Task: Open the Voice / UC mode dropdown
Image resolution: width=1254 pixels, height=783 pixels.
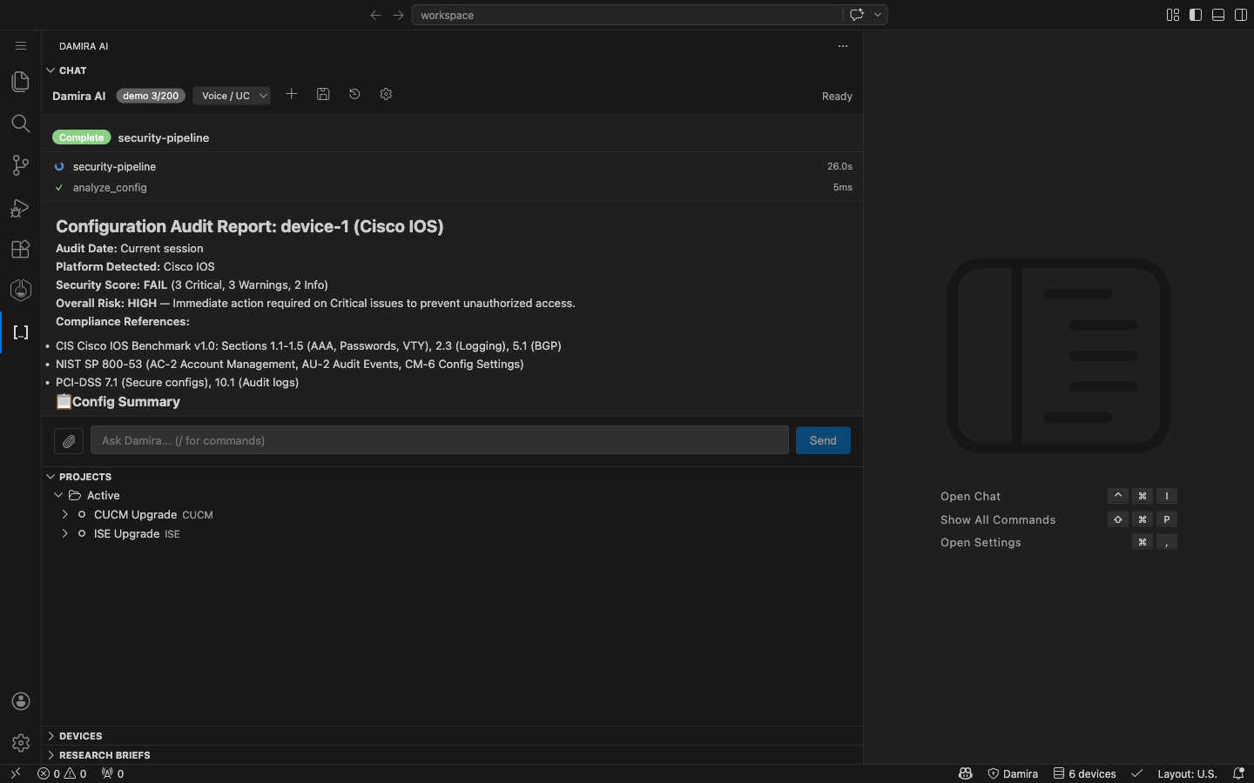Action: (232, 96)
